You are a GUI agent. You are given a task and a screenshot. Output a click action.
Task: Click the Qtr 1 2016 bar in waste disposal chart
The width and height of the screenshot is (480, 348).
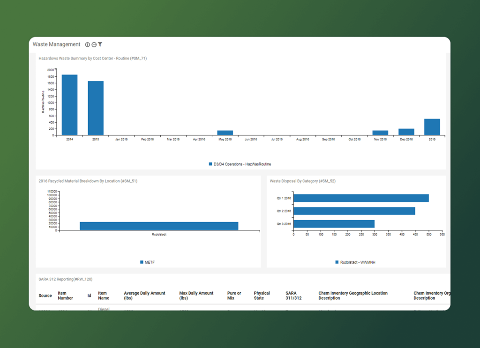(361, 198)
